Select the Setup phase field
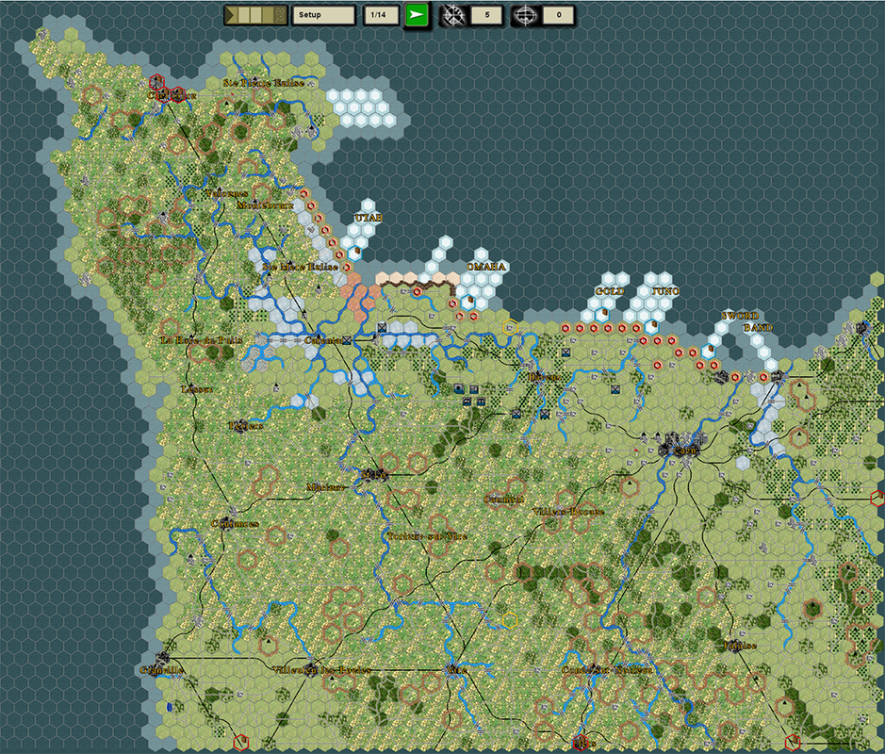The height and width of the screenshot is (754, 885). pos(323,15)
